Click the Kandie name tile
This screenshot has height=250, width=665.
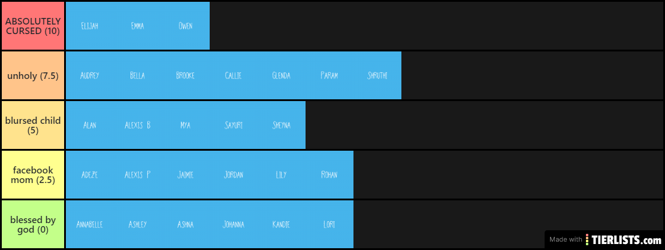tap(282, 224)
